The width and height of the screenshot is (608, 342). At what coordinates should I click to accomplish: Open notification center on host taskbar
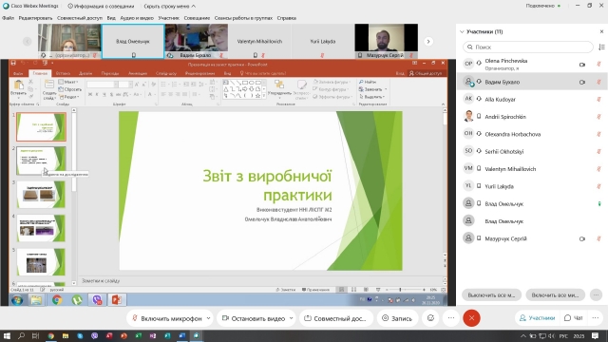pyautogui.click(x=596, y=335)
